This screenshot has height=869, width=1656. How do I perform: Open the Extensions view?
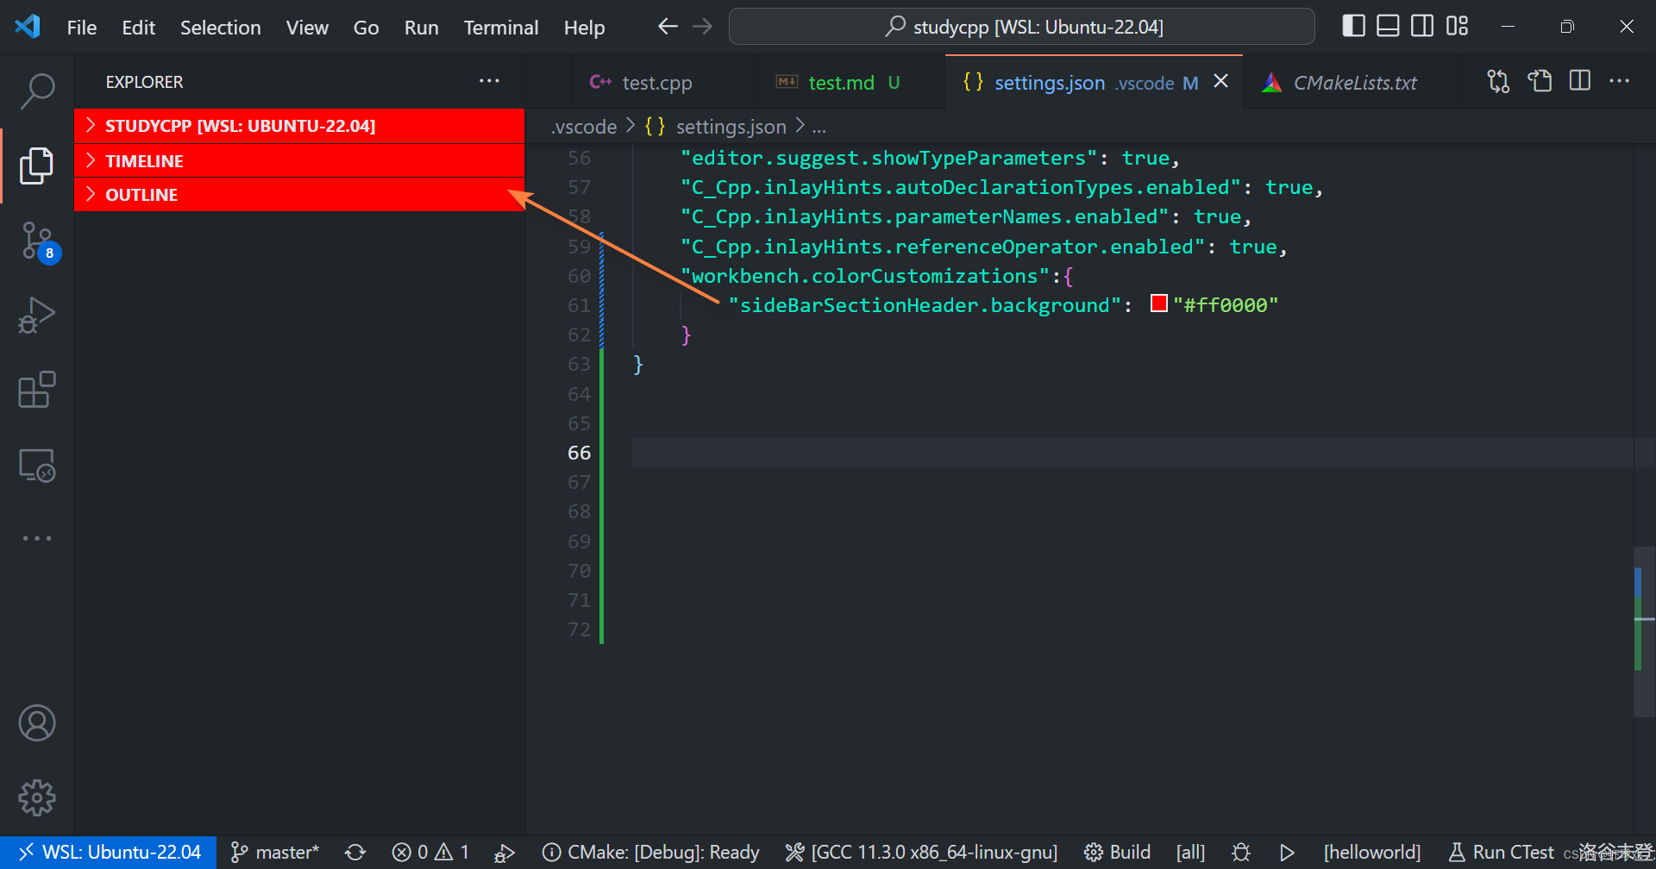(37, 390)
